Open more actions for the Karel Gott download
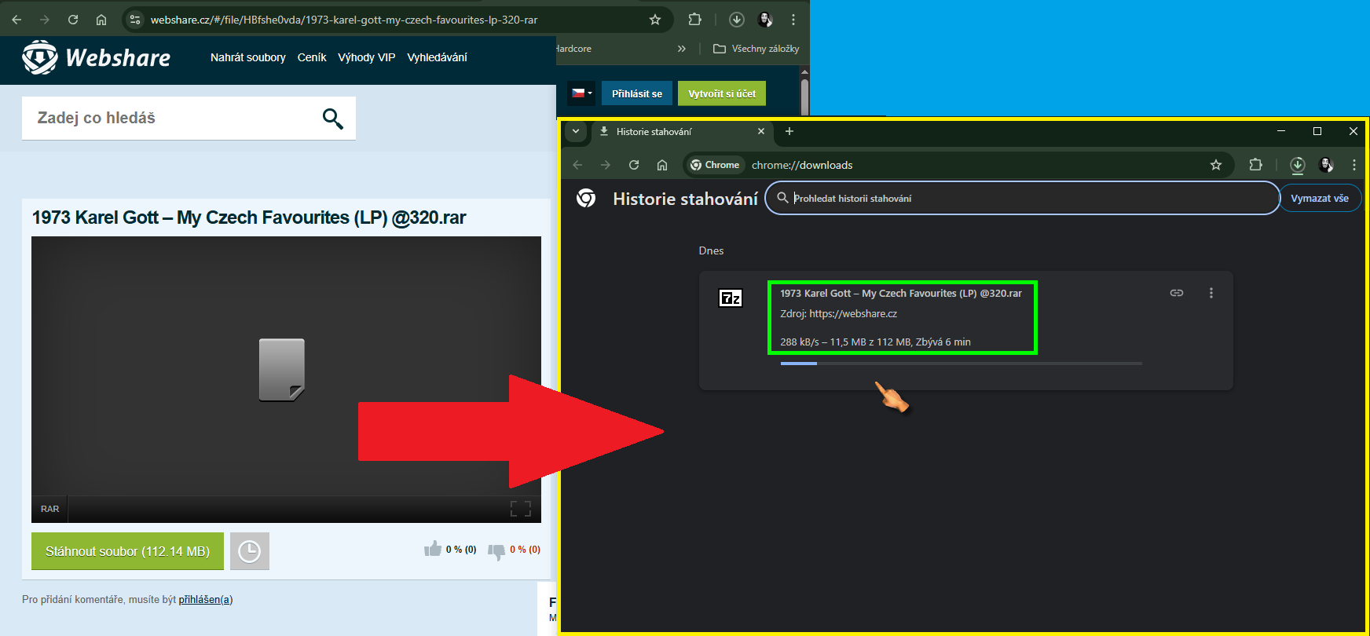Viewport: 1370px width, 636px height. 1211,293
